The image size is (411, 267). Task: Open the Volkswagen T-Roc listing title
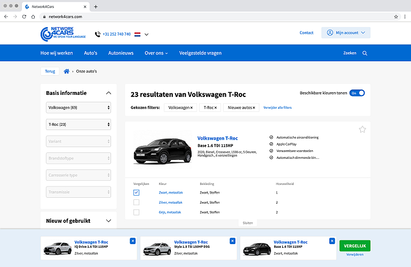pos(218,138)
